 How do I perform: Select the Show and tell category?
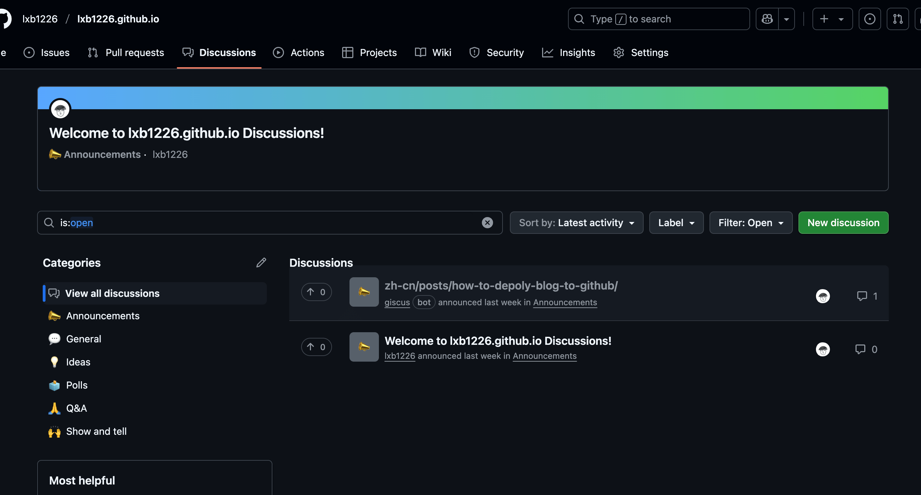click(x=155, y=431)
